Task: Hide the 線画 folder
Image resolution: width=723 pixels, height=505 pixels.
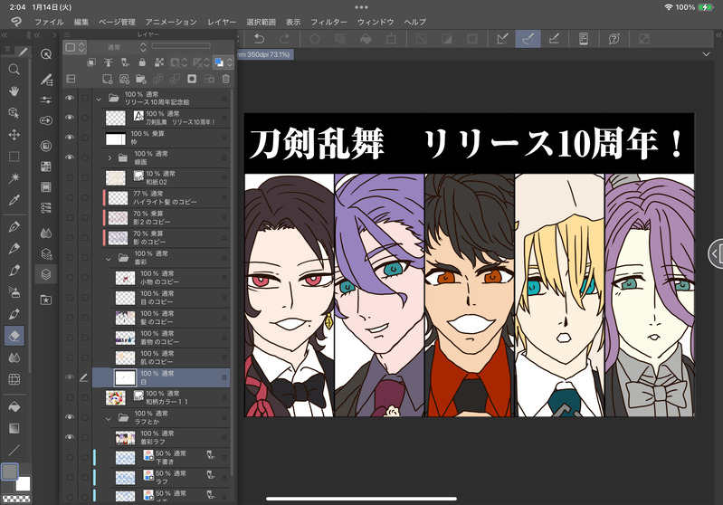Action: click(70, 157)
